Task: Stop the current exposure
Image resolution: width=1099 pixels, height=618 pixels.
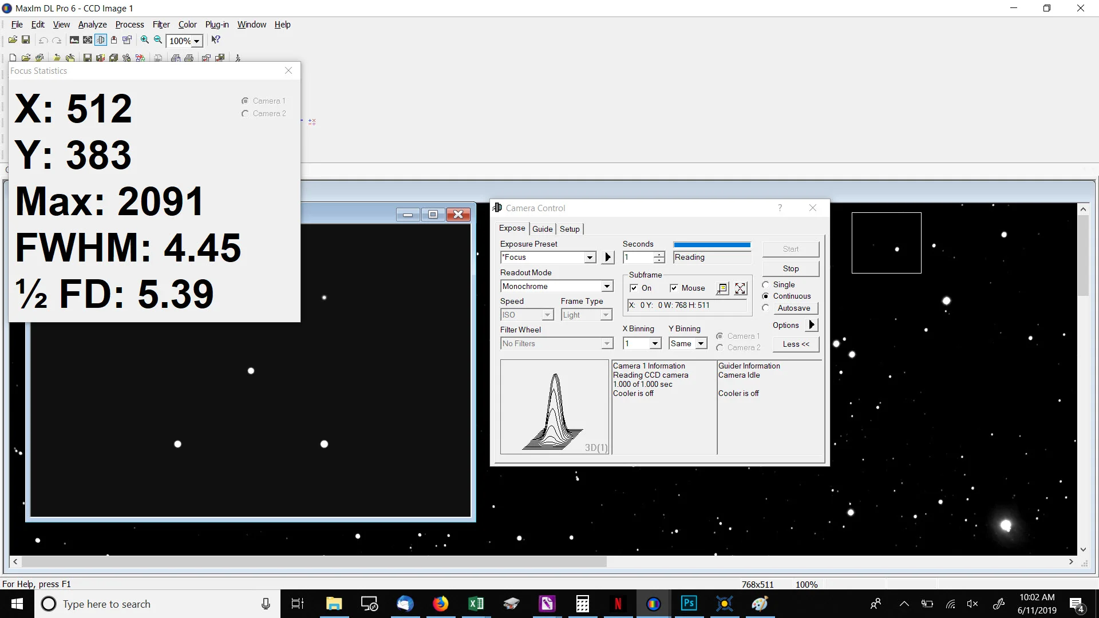Action: click(790, 268)
